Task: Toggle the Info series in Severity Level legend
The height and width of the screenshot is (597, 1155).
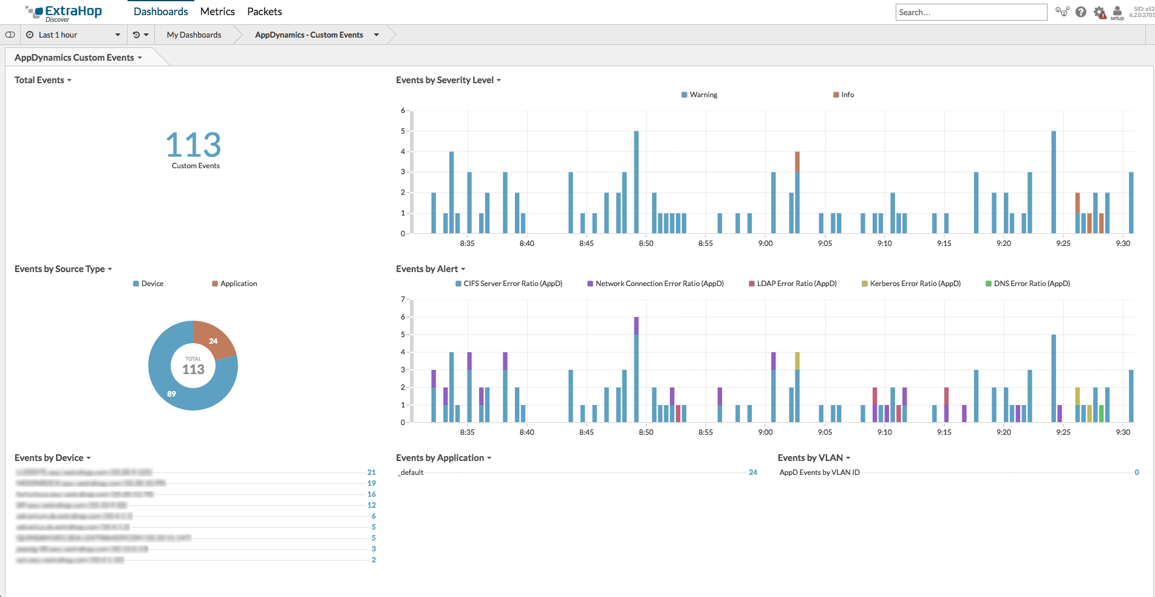Action: coord(843,94)
